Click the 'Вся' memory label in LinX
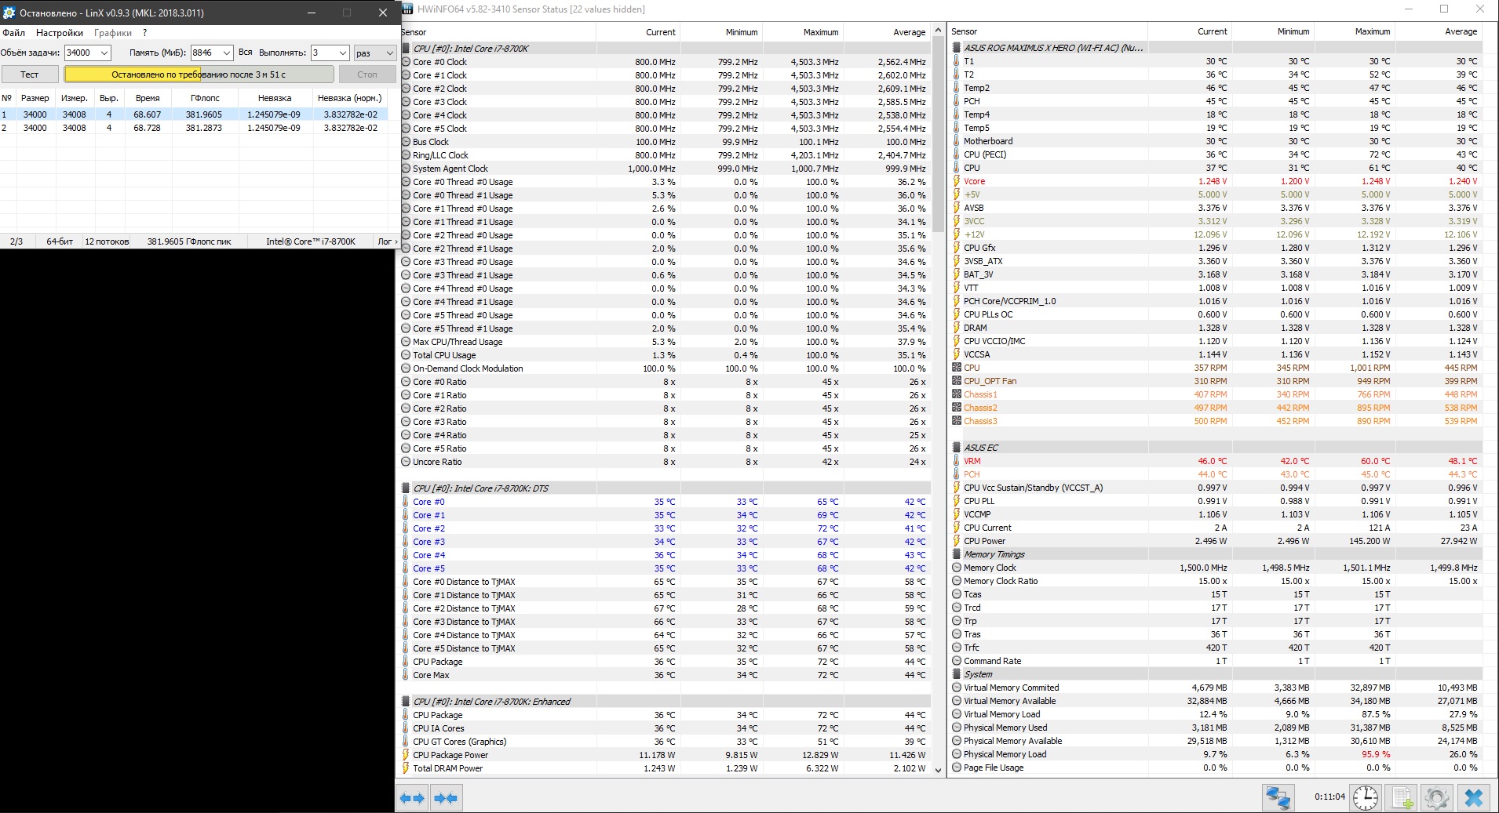This screenshot has width=1499, height=813. coord(246,53)
